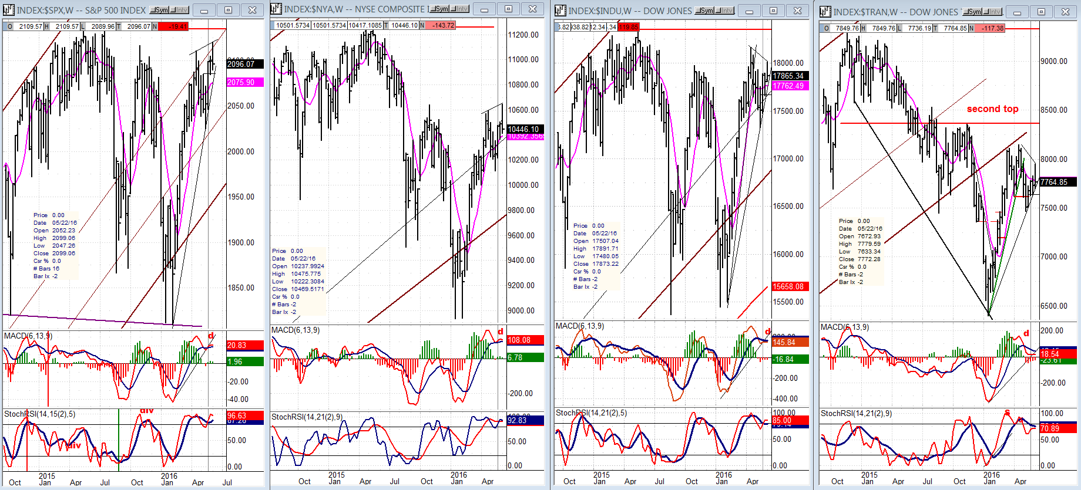Click the magenta 2075.90 marker on SPX axis

(245, 82)
